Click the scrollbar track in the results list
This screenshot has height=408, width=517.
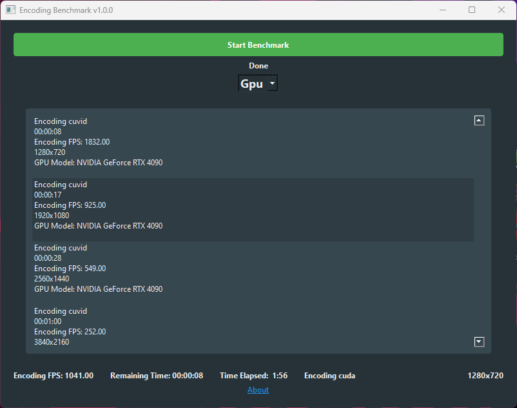click(479, 231)
